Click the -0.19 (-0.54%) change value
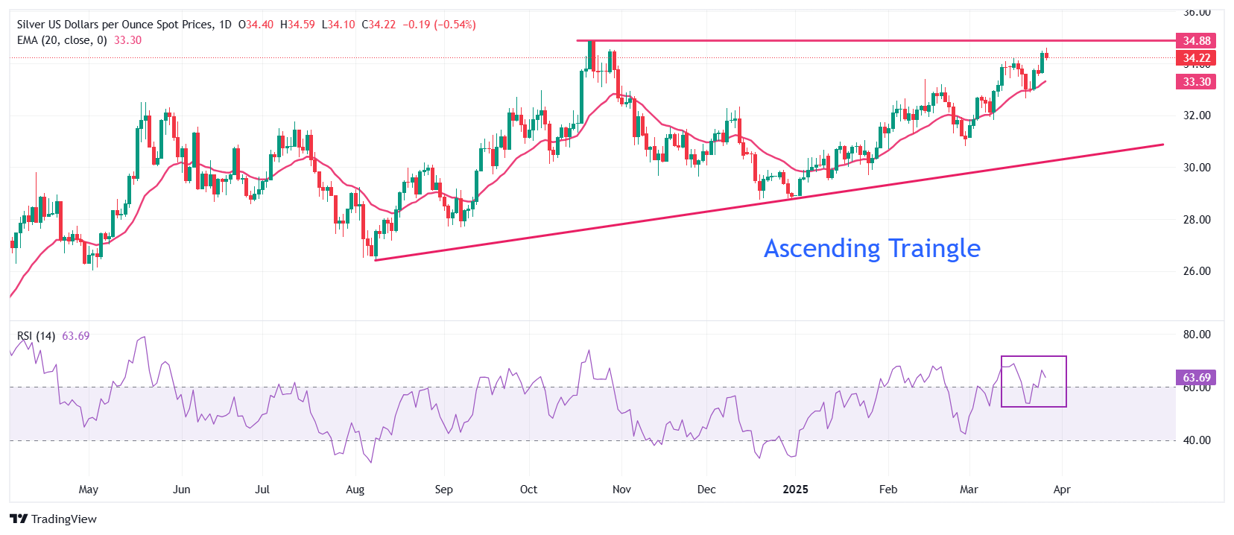This screenshot has height=535, width=1234. tap(439, 25)
